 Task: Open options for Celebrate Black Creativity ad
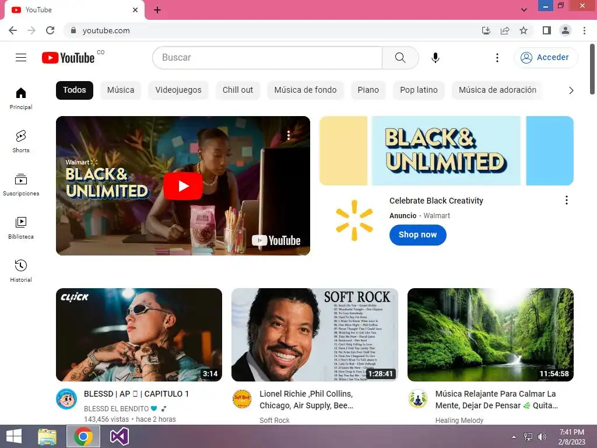point(567,201)
